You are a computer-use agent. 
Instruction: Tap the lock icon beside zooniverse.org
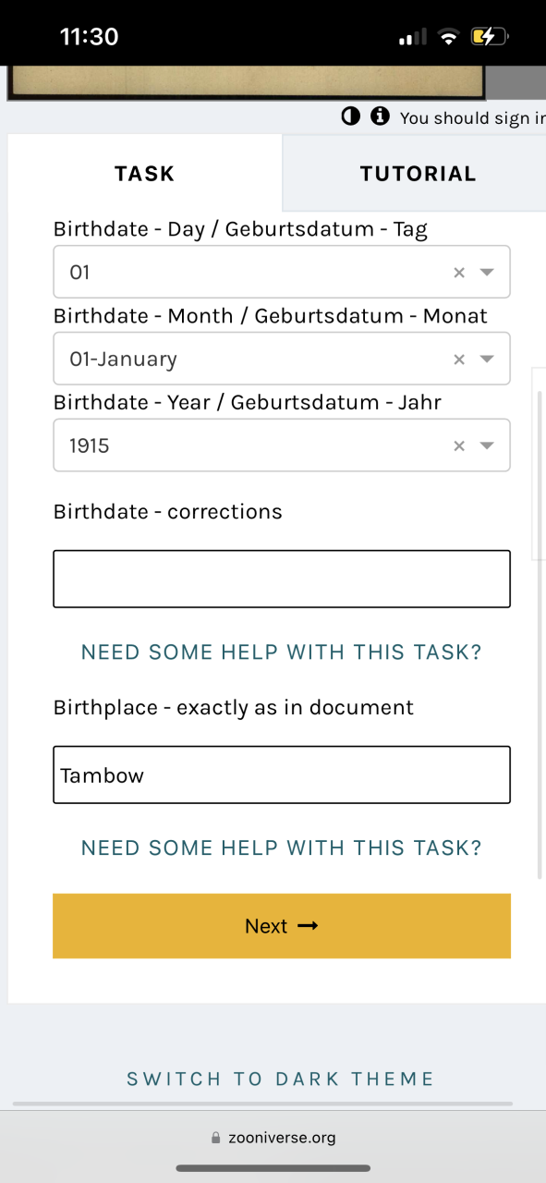(x=217, y=1138)
